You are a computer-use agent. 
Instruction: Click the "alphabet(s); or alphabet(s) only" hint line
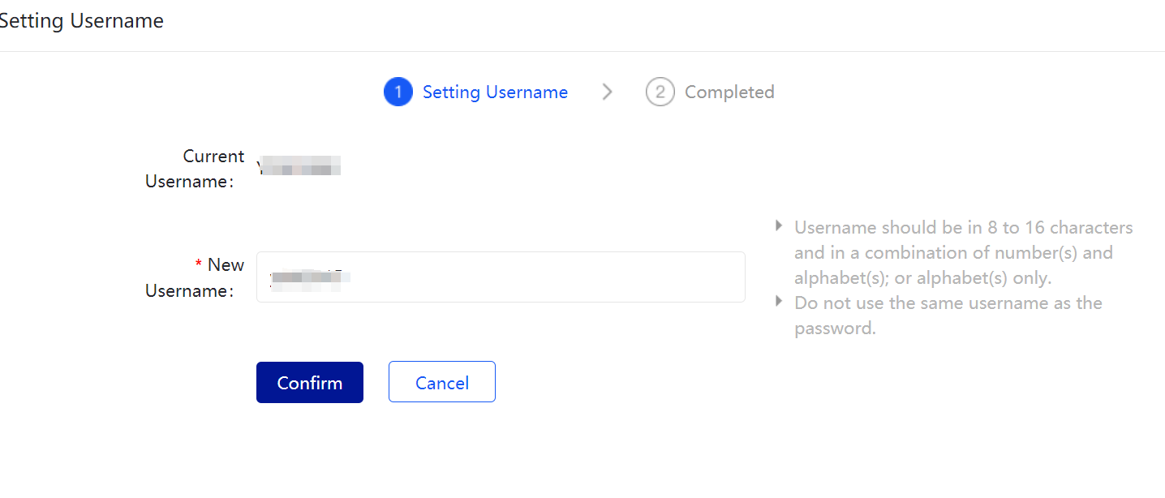coord(922,278)
